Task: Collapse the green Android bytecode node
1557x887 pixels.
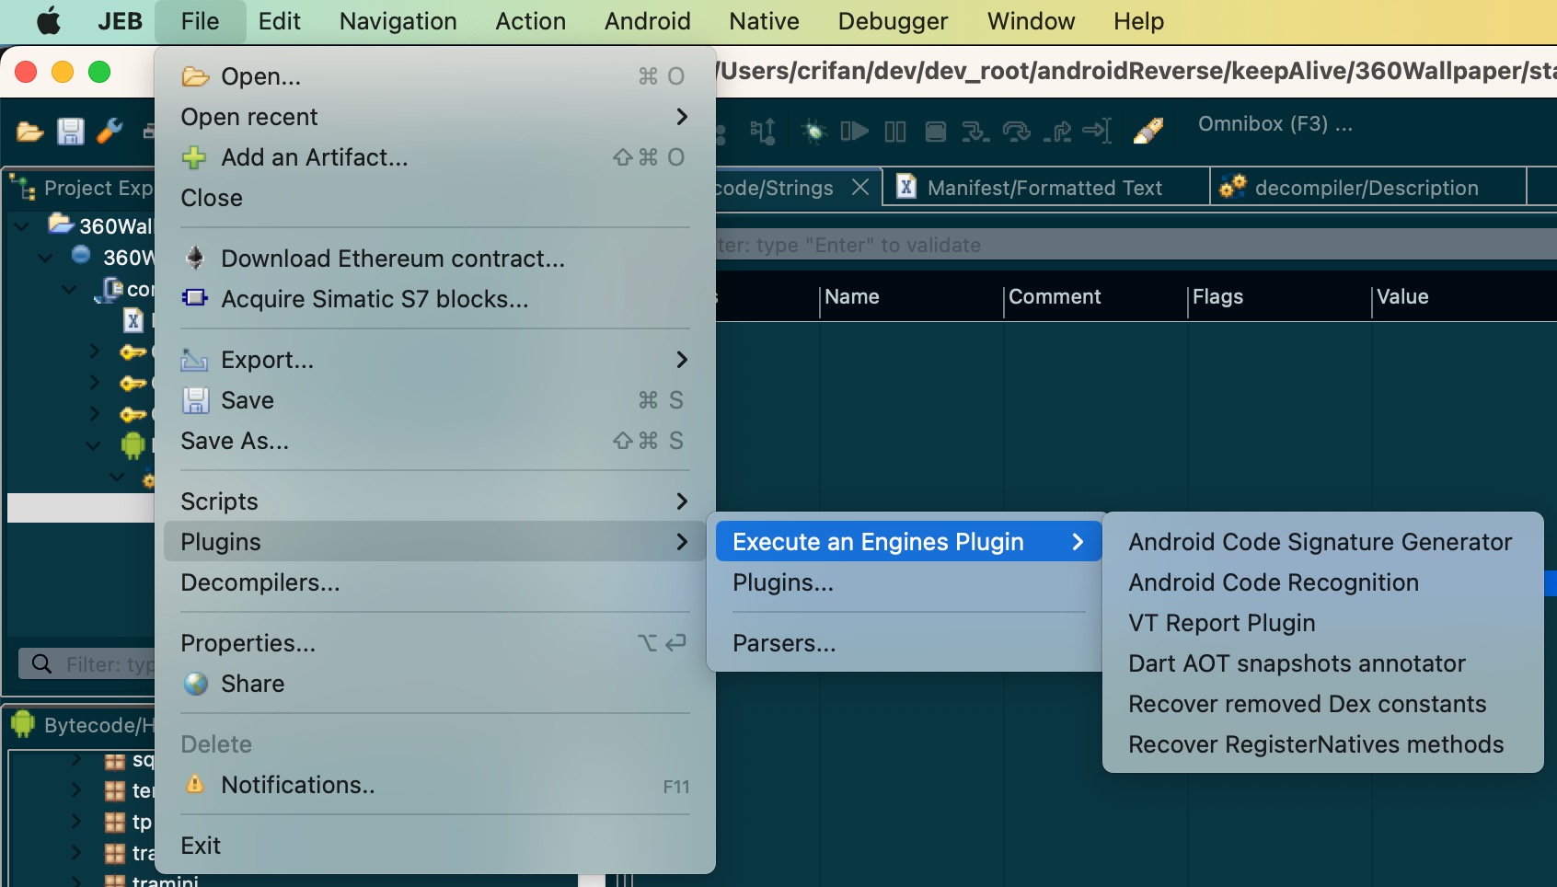Action: click(93, 445)
